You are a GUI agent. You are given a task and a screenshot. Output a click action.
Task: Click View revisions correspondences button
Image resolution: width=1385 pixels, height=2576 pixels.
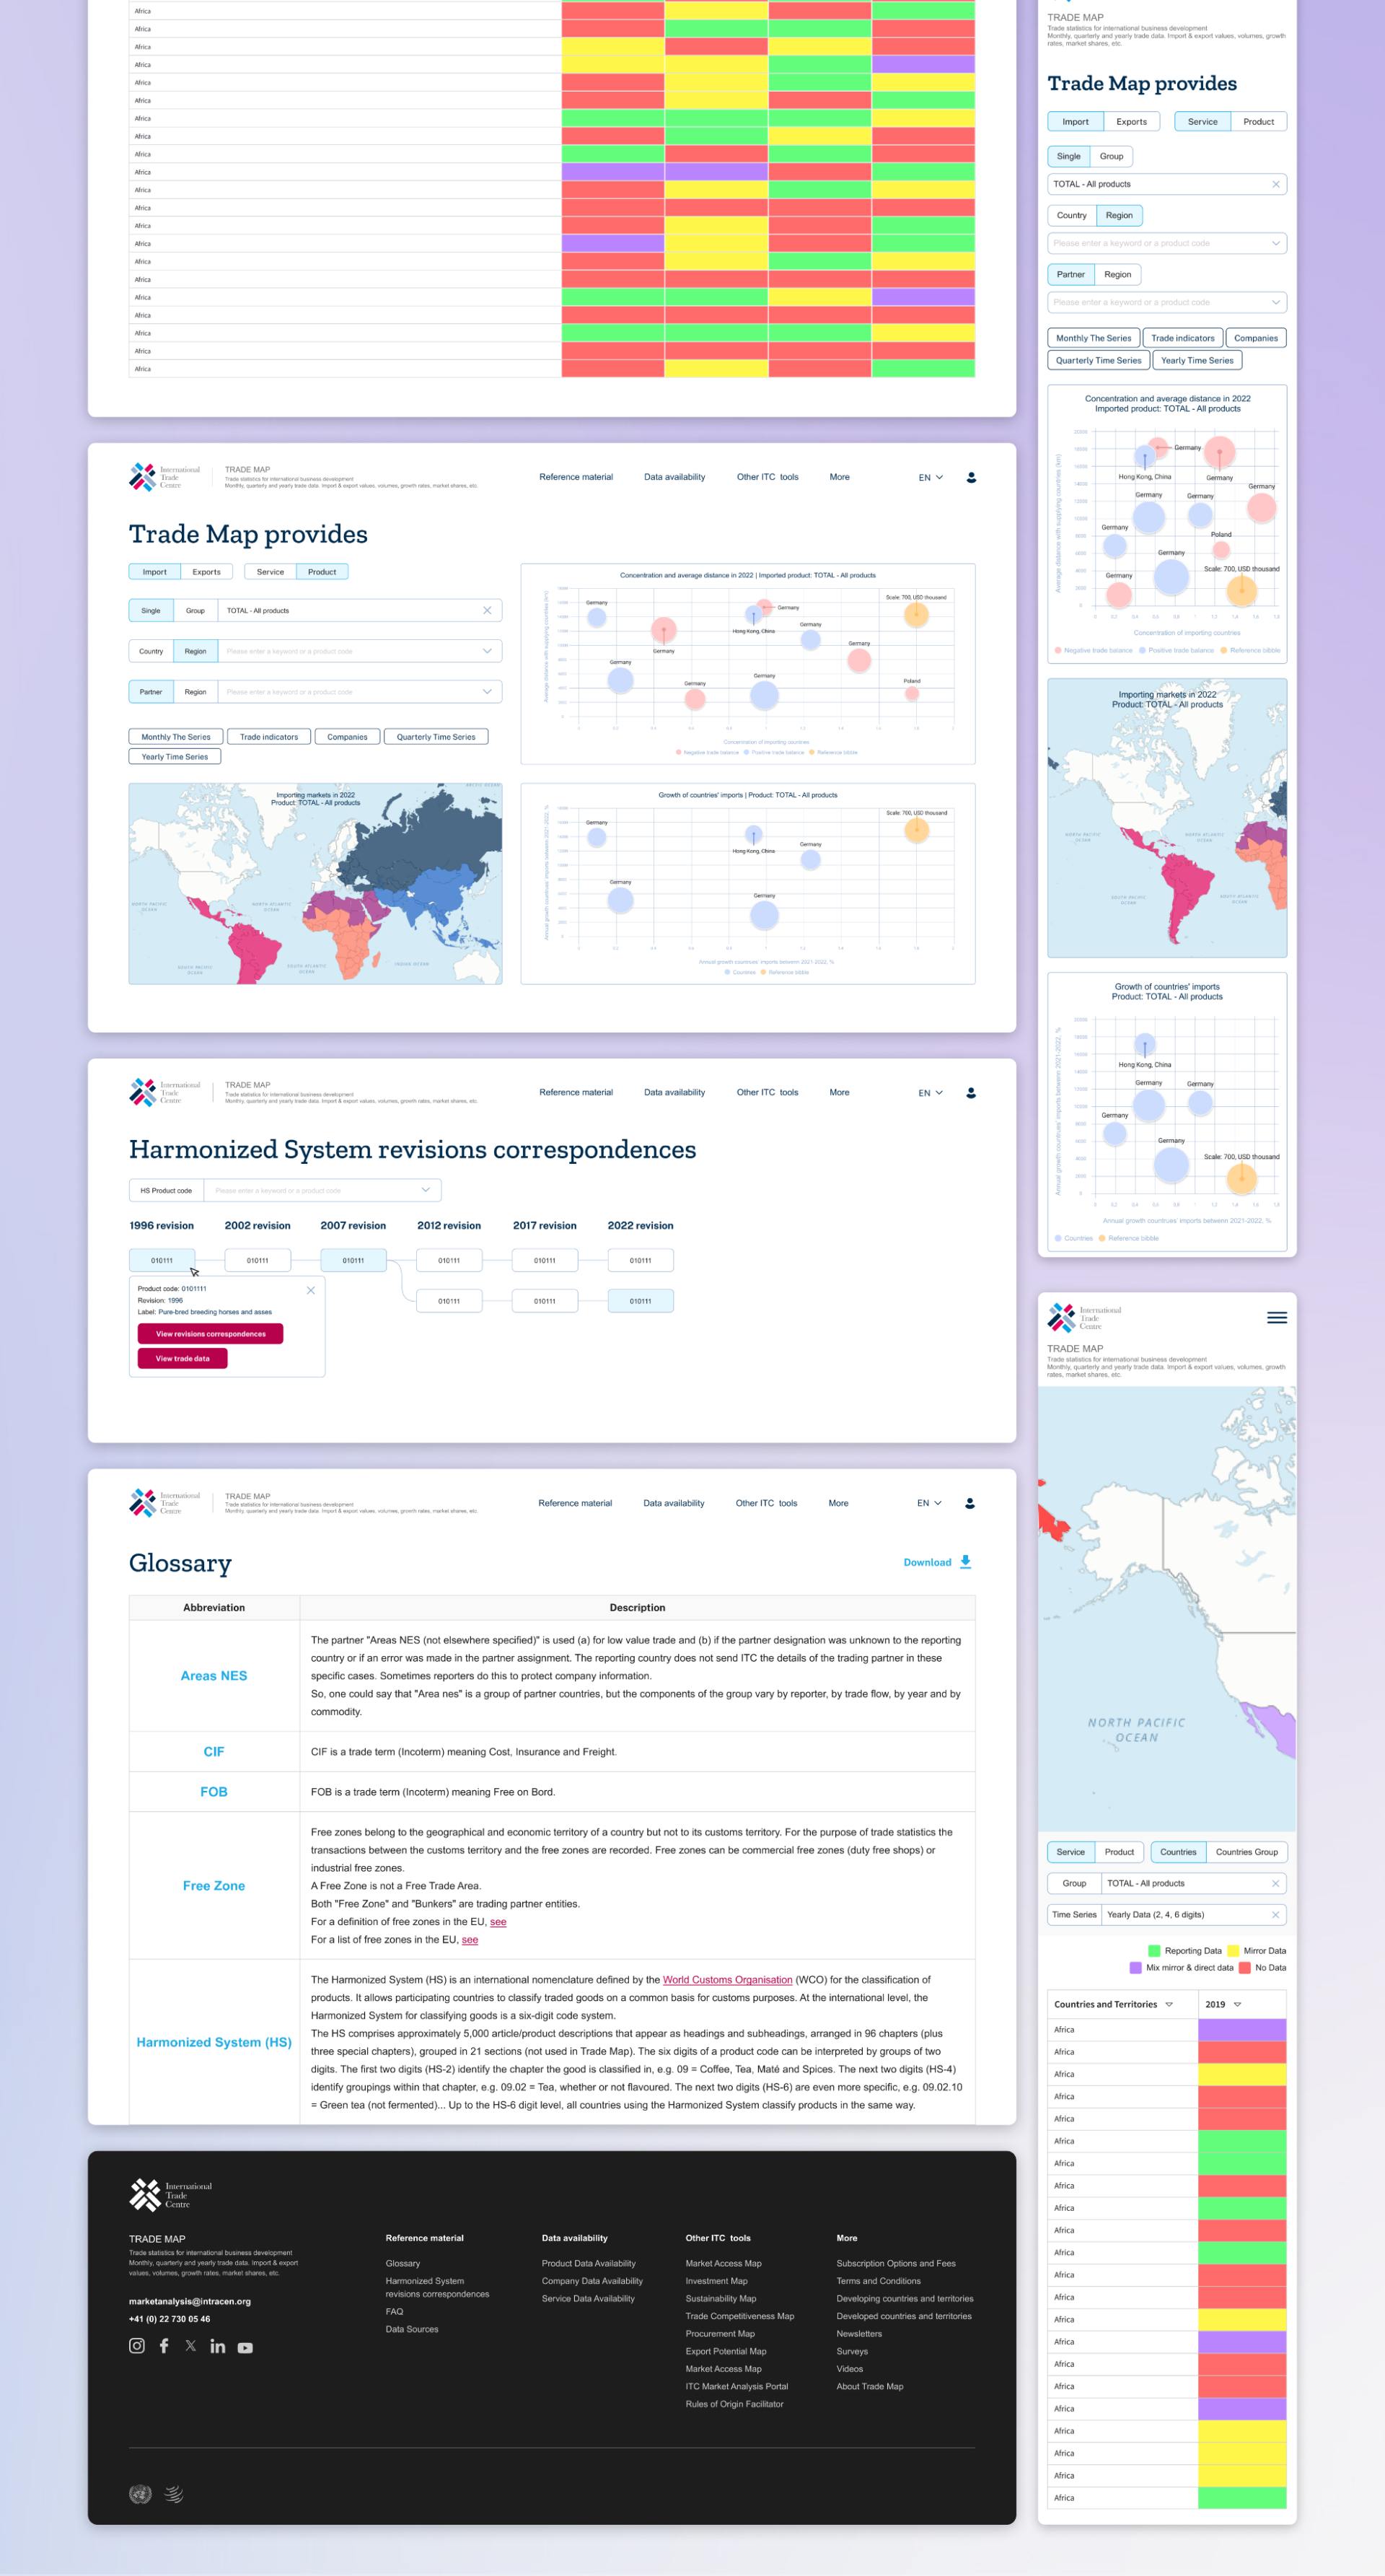point(210,1334)
